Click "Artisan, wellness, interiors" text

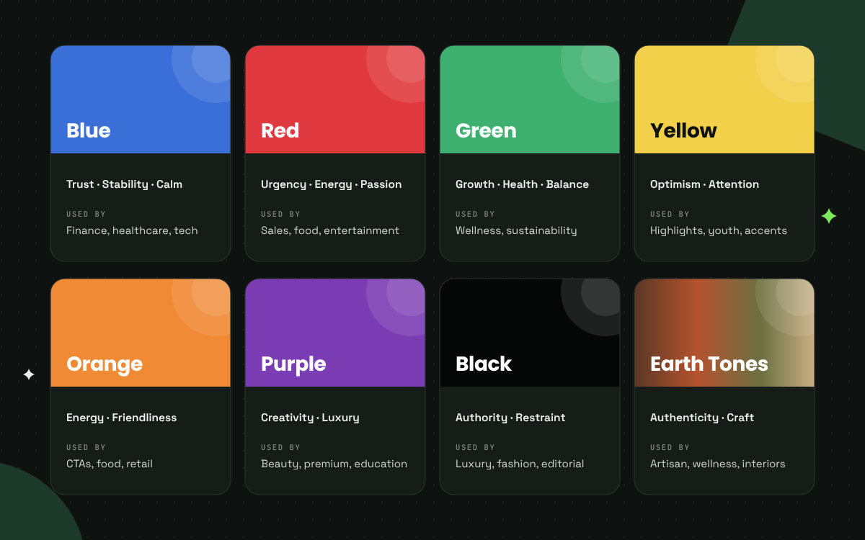pos(718,464)
